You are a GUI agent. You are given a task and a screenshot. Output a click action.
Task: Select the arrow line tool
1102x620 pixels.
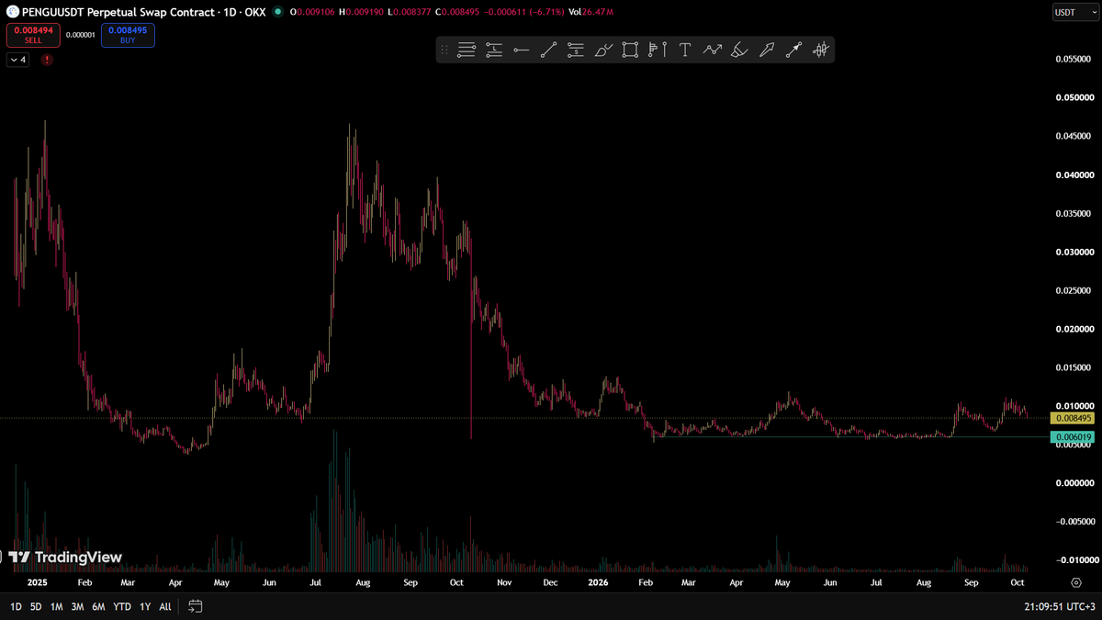(x=794, y=50)
